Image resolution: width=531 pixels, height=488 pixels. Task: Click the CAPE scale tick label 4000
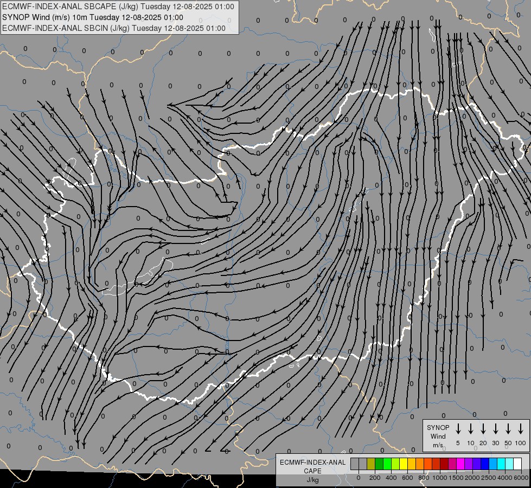tap(505, 478)
